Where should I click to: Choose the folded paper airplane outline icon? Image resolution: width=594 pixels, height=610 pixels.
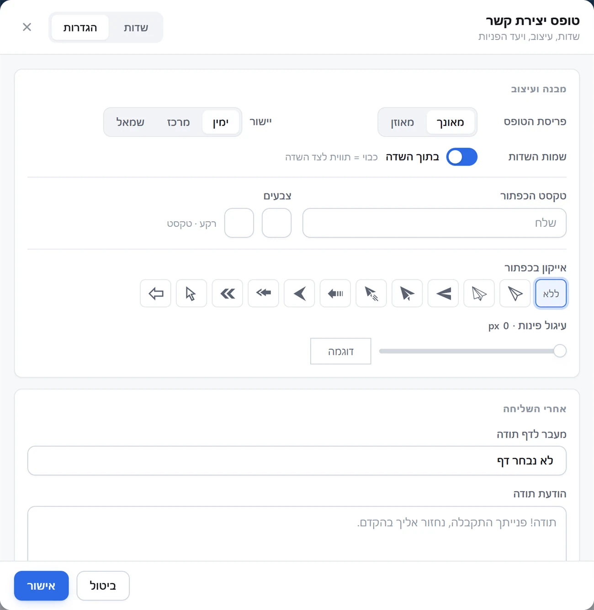click(x=479, y=293)
